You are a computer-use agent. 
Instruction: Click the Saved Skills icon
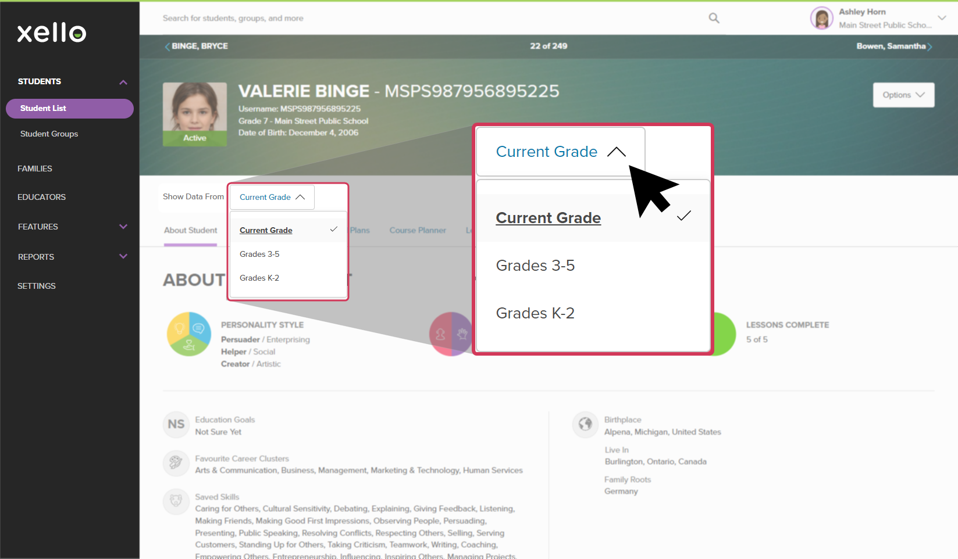tap(176, 501)
